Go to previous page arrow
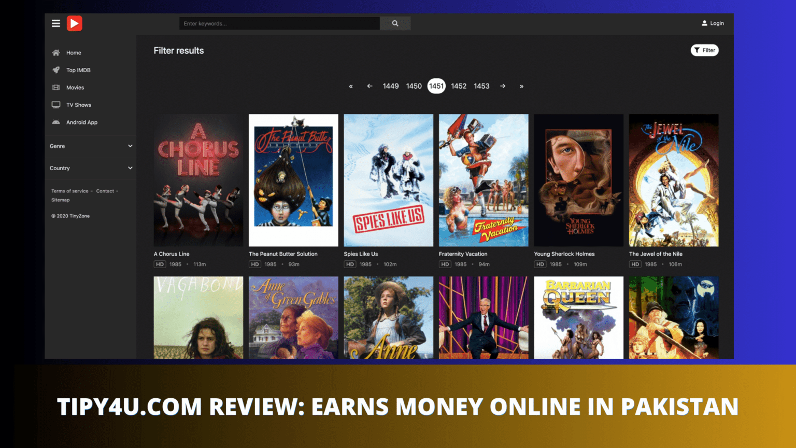The height and width of the screenshot is (448, 796). click(x=369, y=86)
